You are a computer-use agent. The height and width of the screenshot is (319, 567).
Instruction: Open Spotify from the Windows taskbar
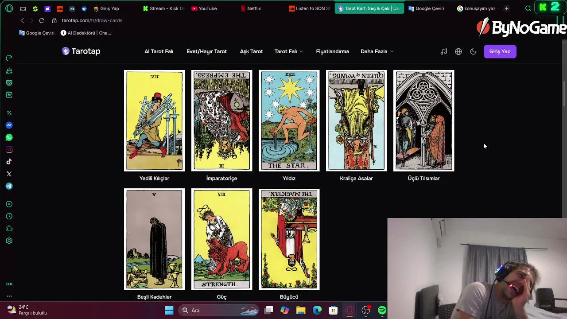[x=382, y=310]
